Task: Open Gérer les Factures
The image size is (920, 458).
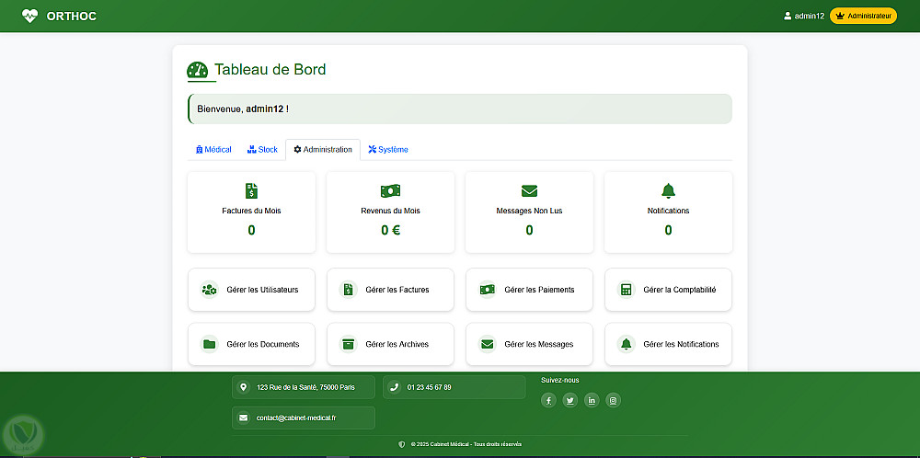Action: point(390,290)
